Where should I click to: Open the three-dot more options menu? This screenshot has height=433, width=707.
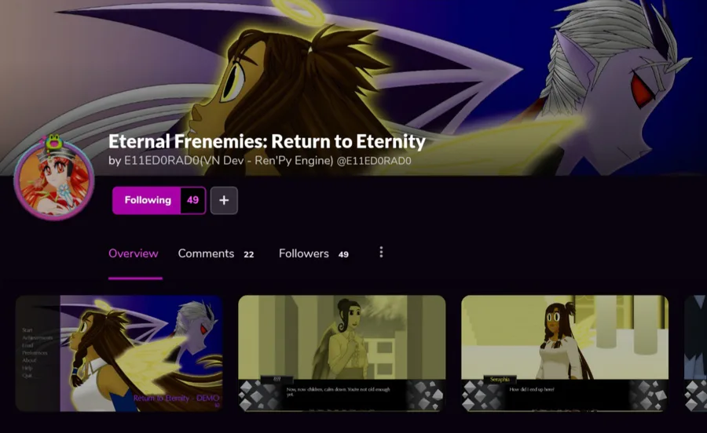click(381, 252)
